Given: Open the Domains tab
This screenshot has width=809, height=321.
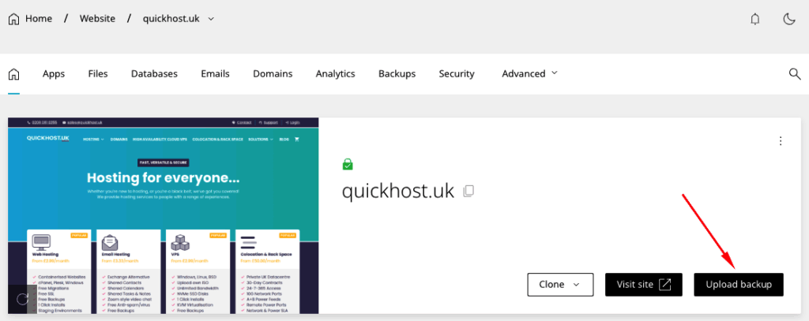Looking at the screenshot, I should (273, 73).
